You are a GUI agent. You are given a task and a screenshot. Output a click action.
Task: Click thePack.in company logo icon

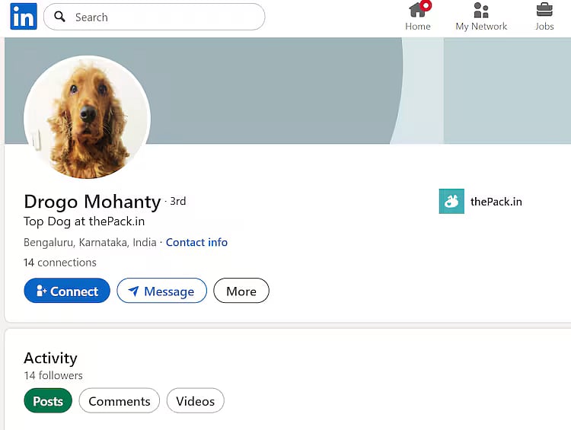pos(451,202)
